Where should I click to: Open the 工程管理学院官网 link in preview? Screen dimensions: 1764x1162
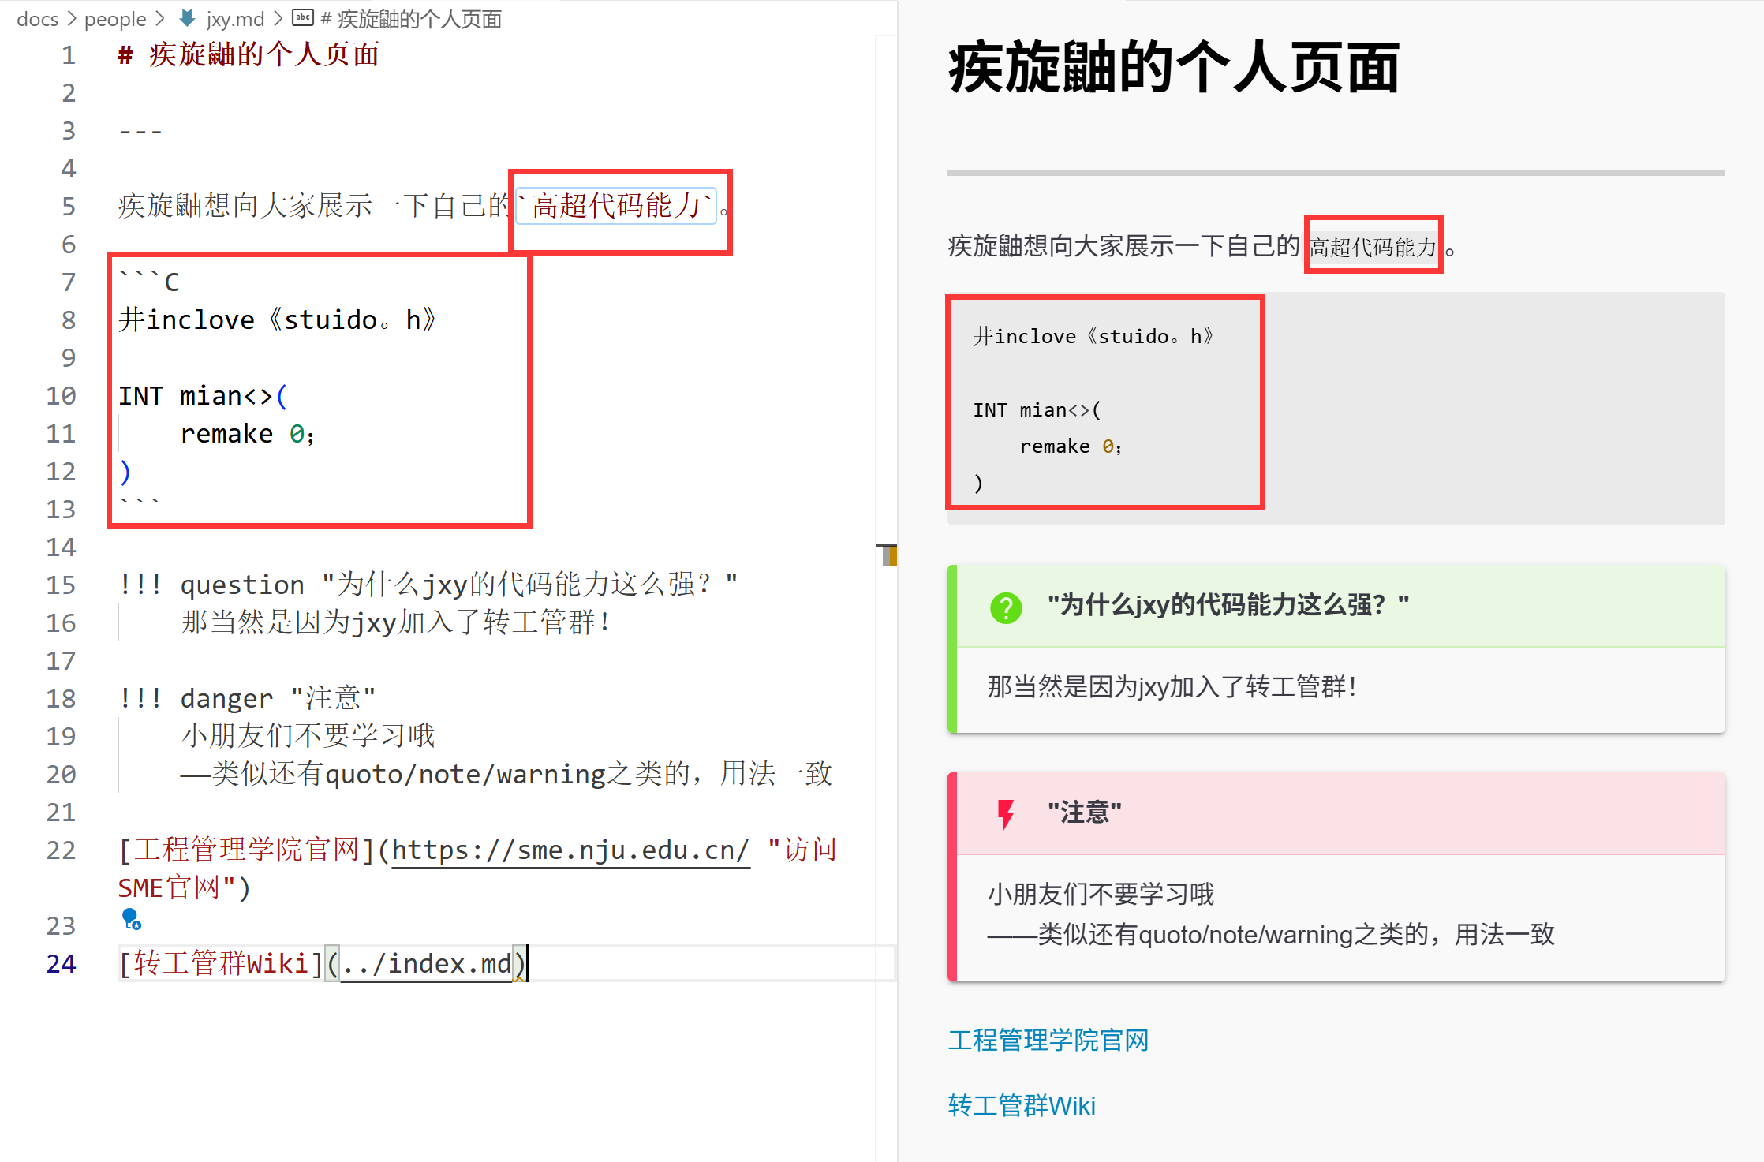1048,1040
